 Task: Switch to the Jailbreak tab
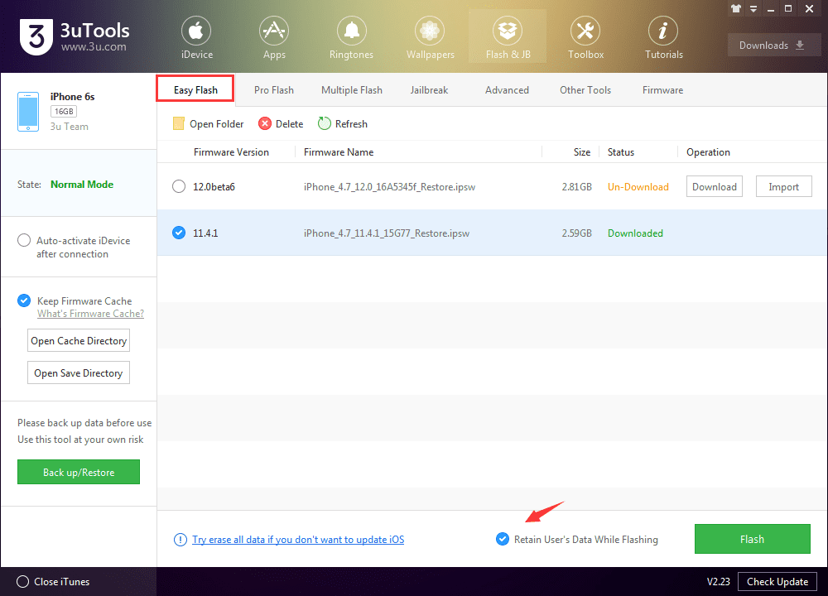[x=429, y=89]
